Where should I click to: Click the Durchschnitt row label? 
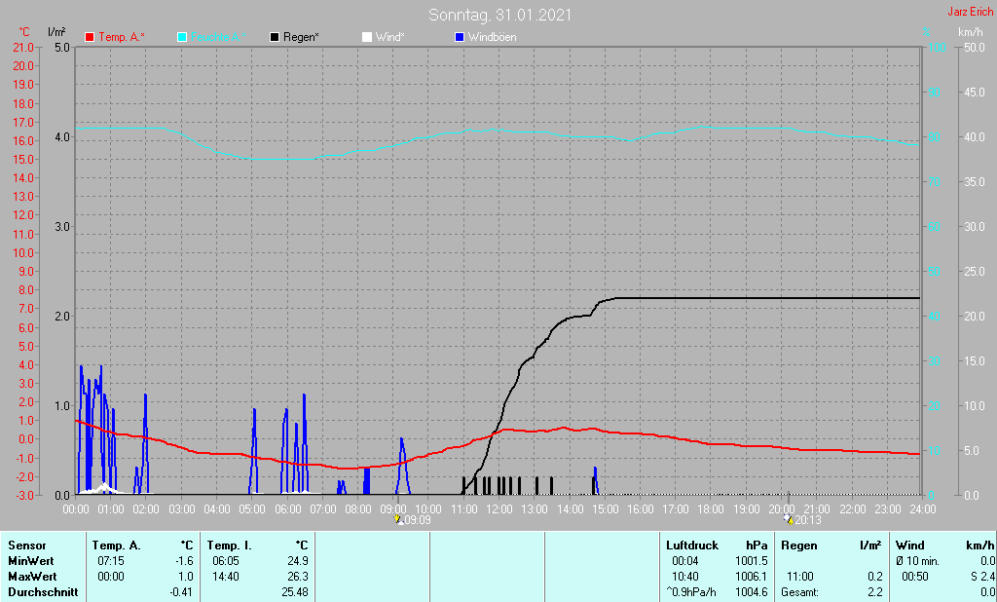[x=43, y=592]
